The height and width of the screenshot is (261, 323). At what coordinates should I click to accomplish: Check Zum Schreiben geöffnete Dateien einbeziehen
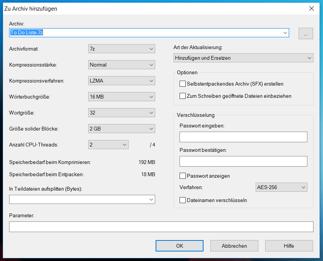[183, 96]
